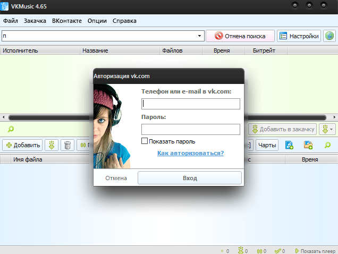Open the Закачка menu

35,21
